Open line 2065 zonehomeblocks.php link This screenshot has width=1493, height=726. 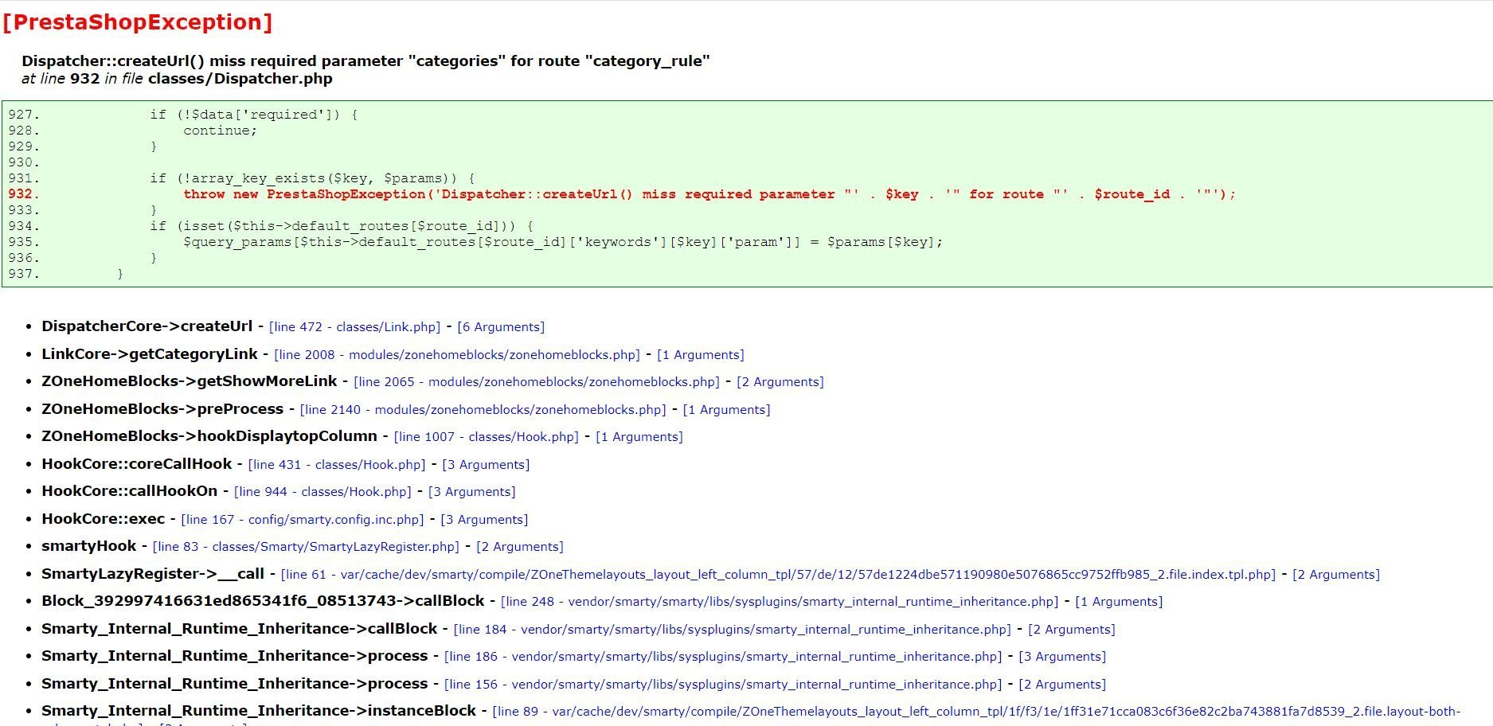(537, 382)
